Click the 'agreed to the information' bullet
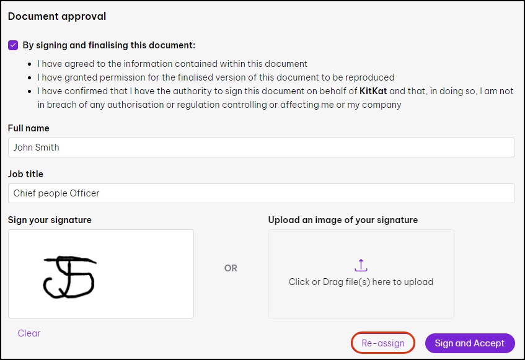Viewport: 525px width, 360px height. pyautogui.click(x=172, y=64)
